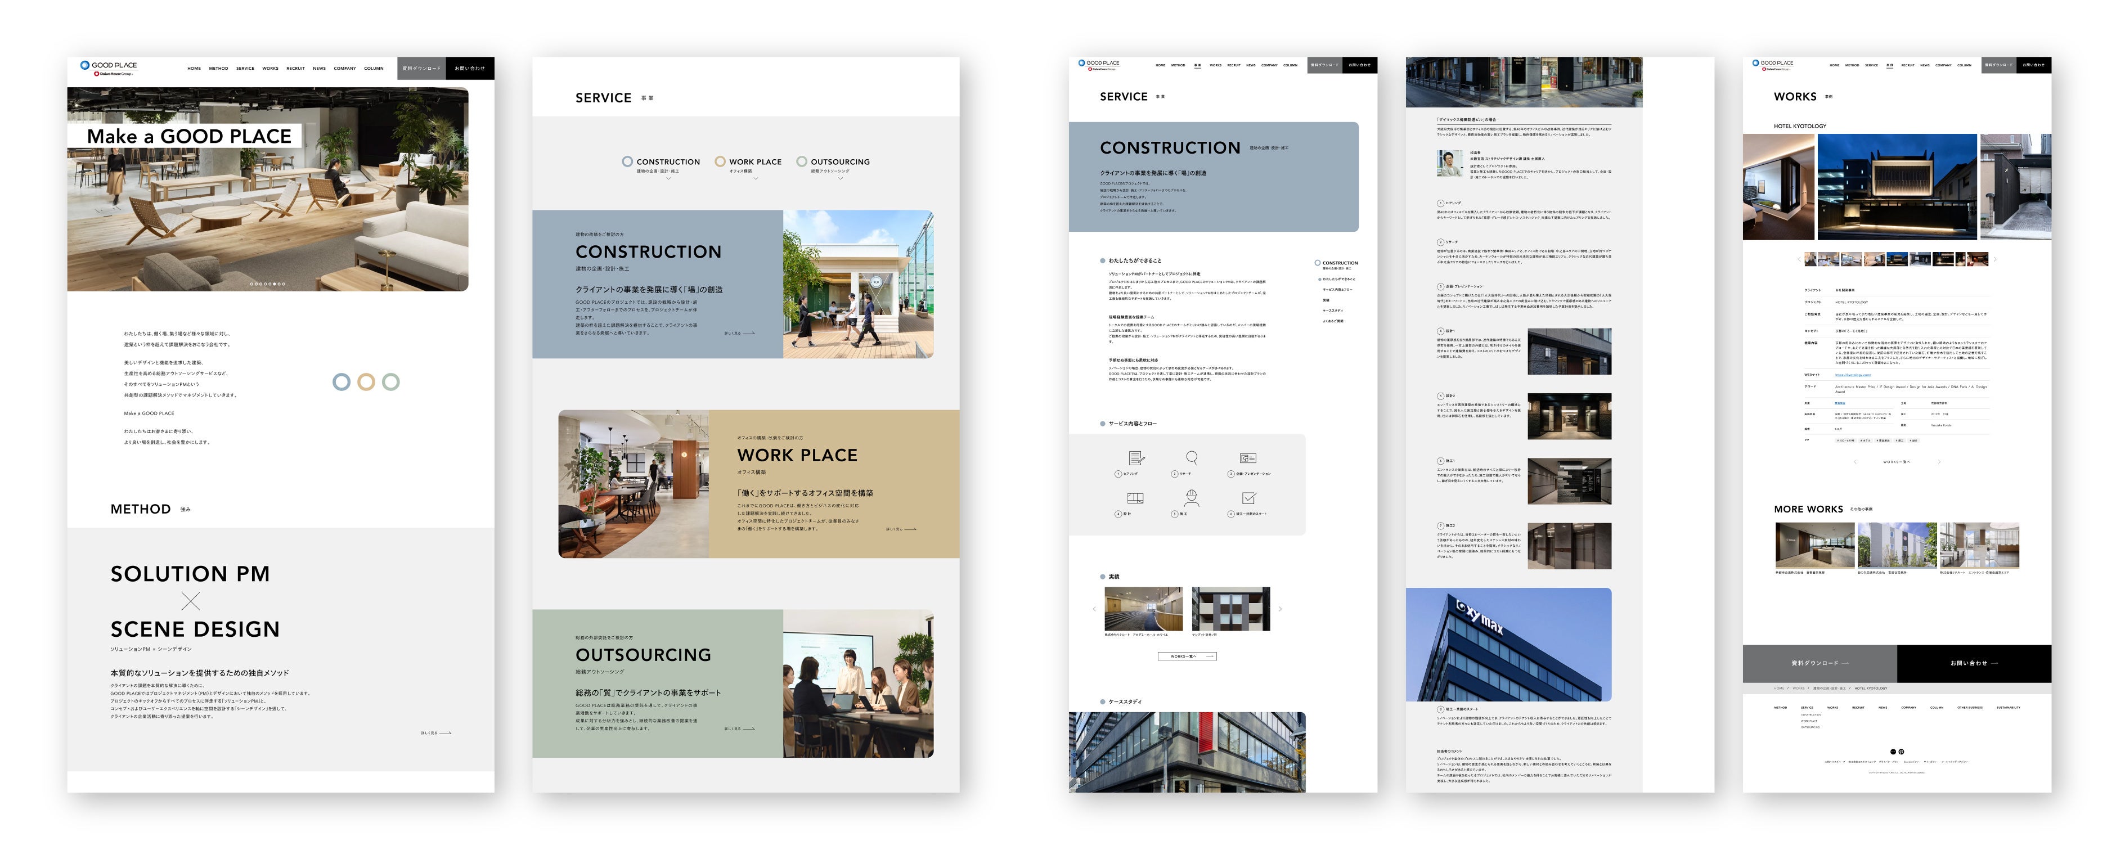Open METHOD in the homepage navigation menu

tap(218, 68)
